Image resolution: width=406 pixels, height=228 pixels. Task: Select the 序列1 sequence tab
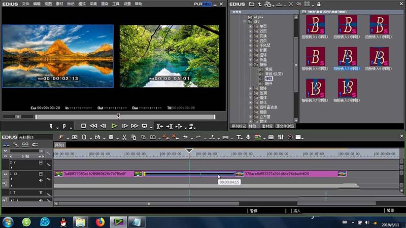pyautogui.click(x=59, y=145)
